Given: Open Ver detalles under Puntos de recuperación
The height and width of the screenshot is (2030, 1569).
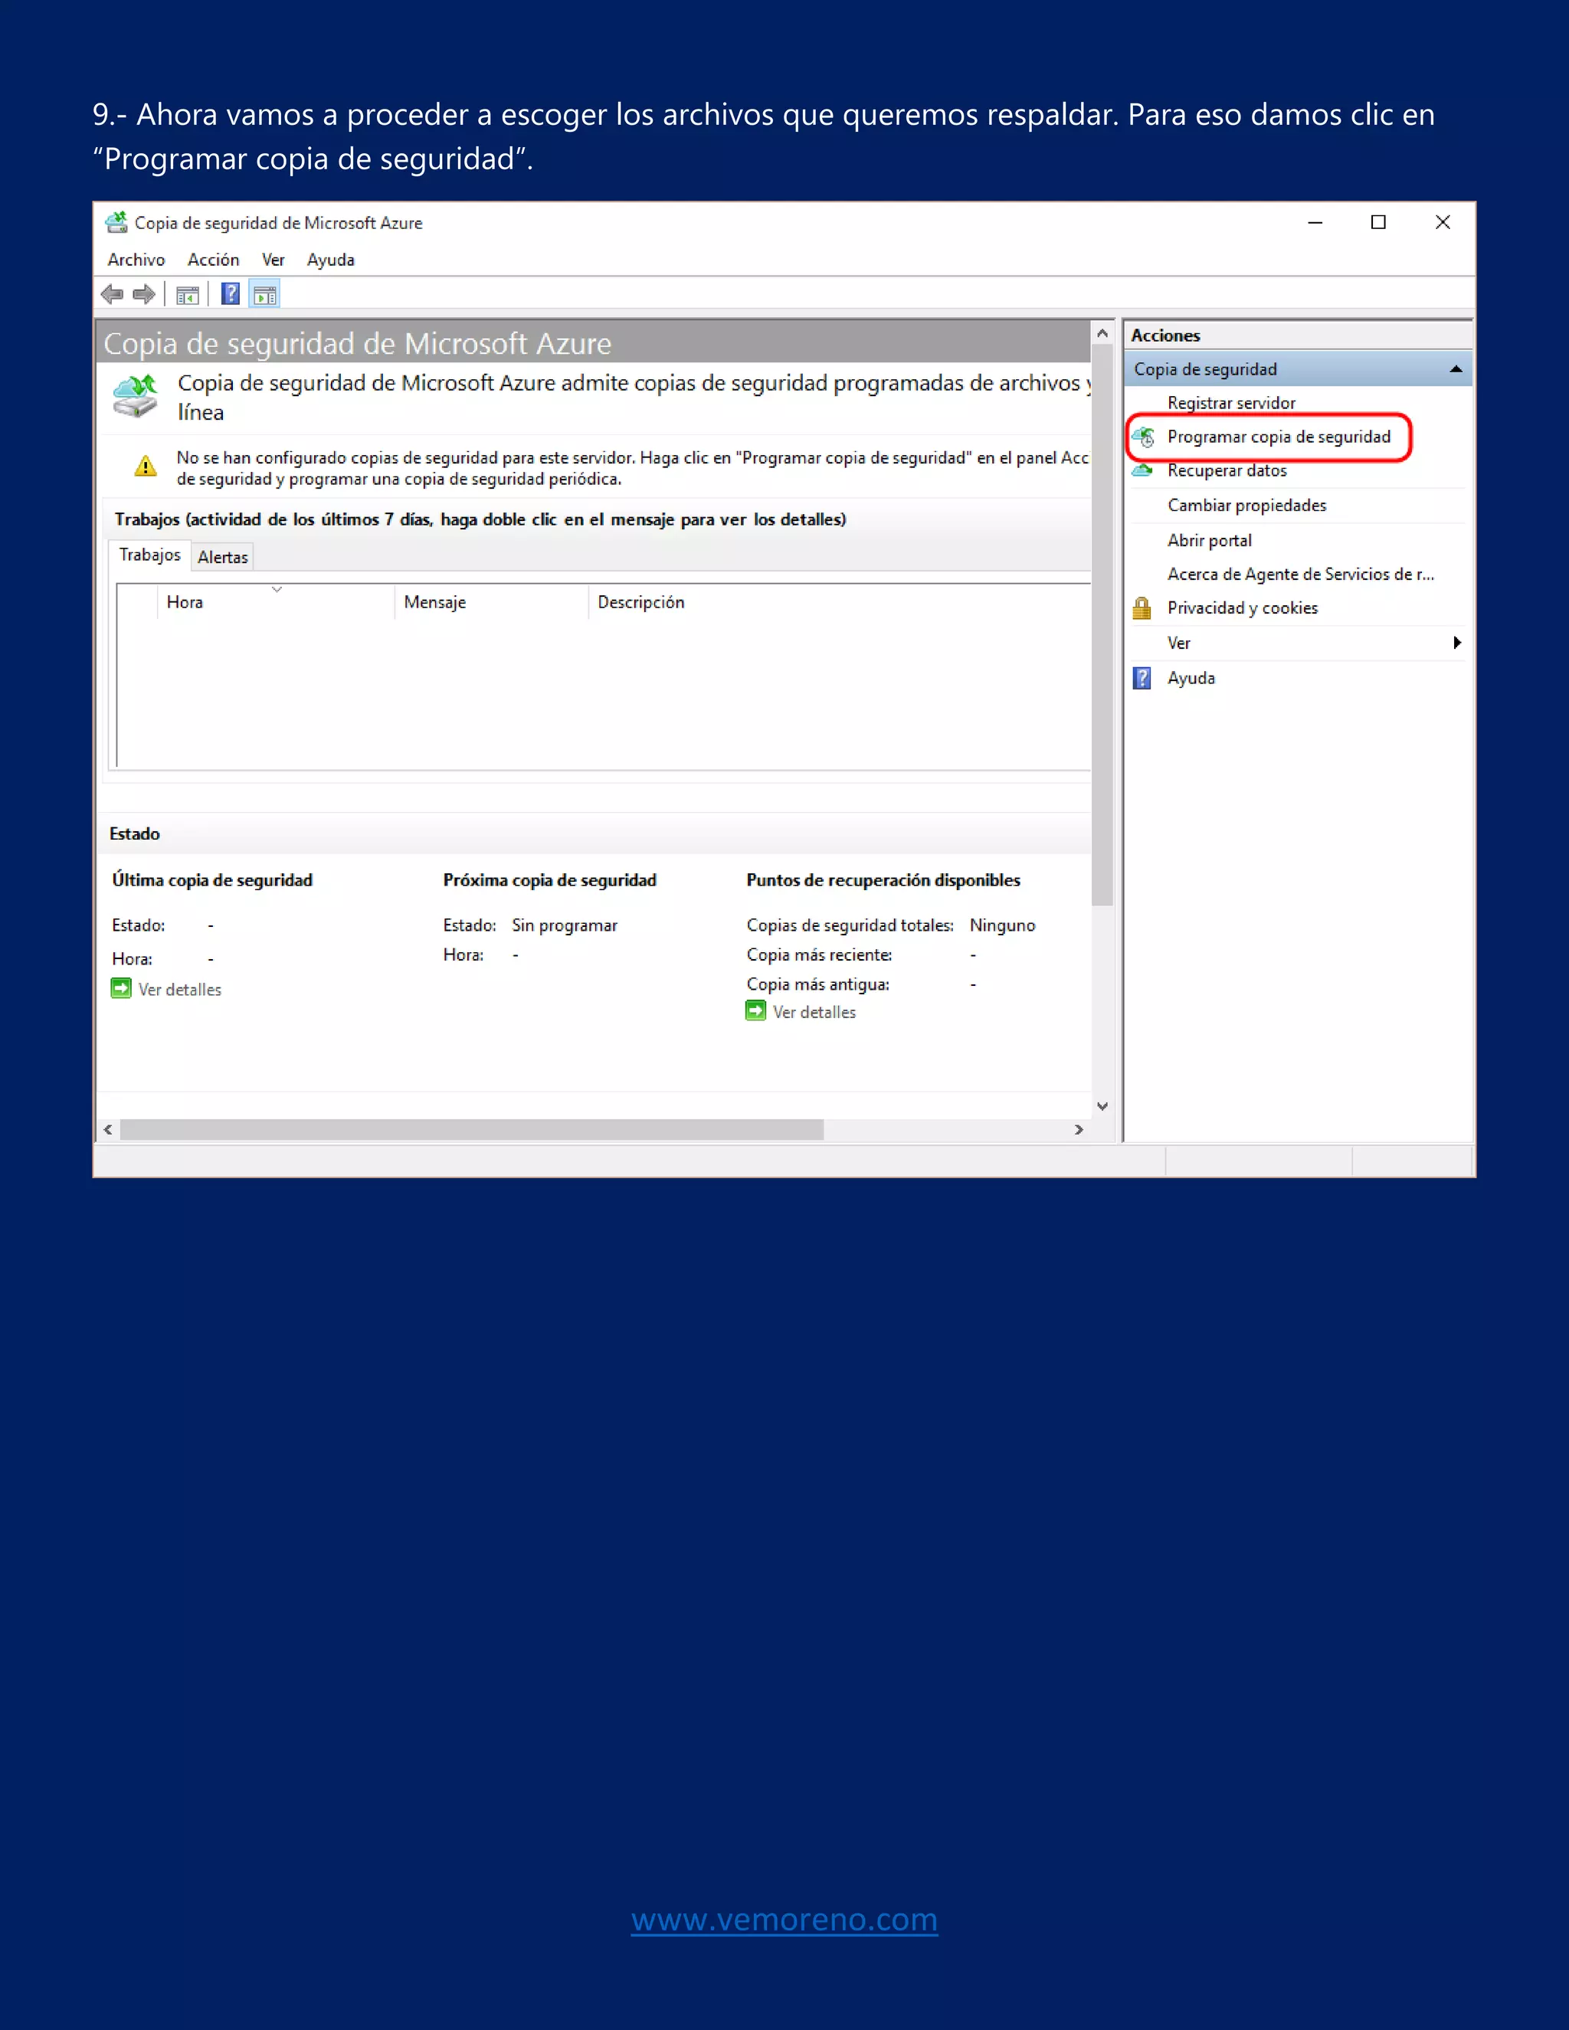Looking at the screenshot, I should 814,1012.
